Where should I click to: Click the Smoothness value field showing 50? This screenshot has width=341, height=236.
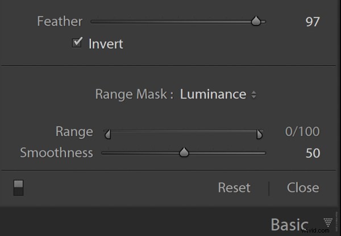tap(312, 153)
